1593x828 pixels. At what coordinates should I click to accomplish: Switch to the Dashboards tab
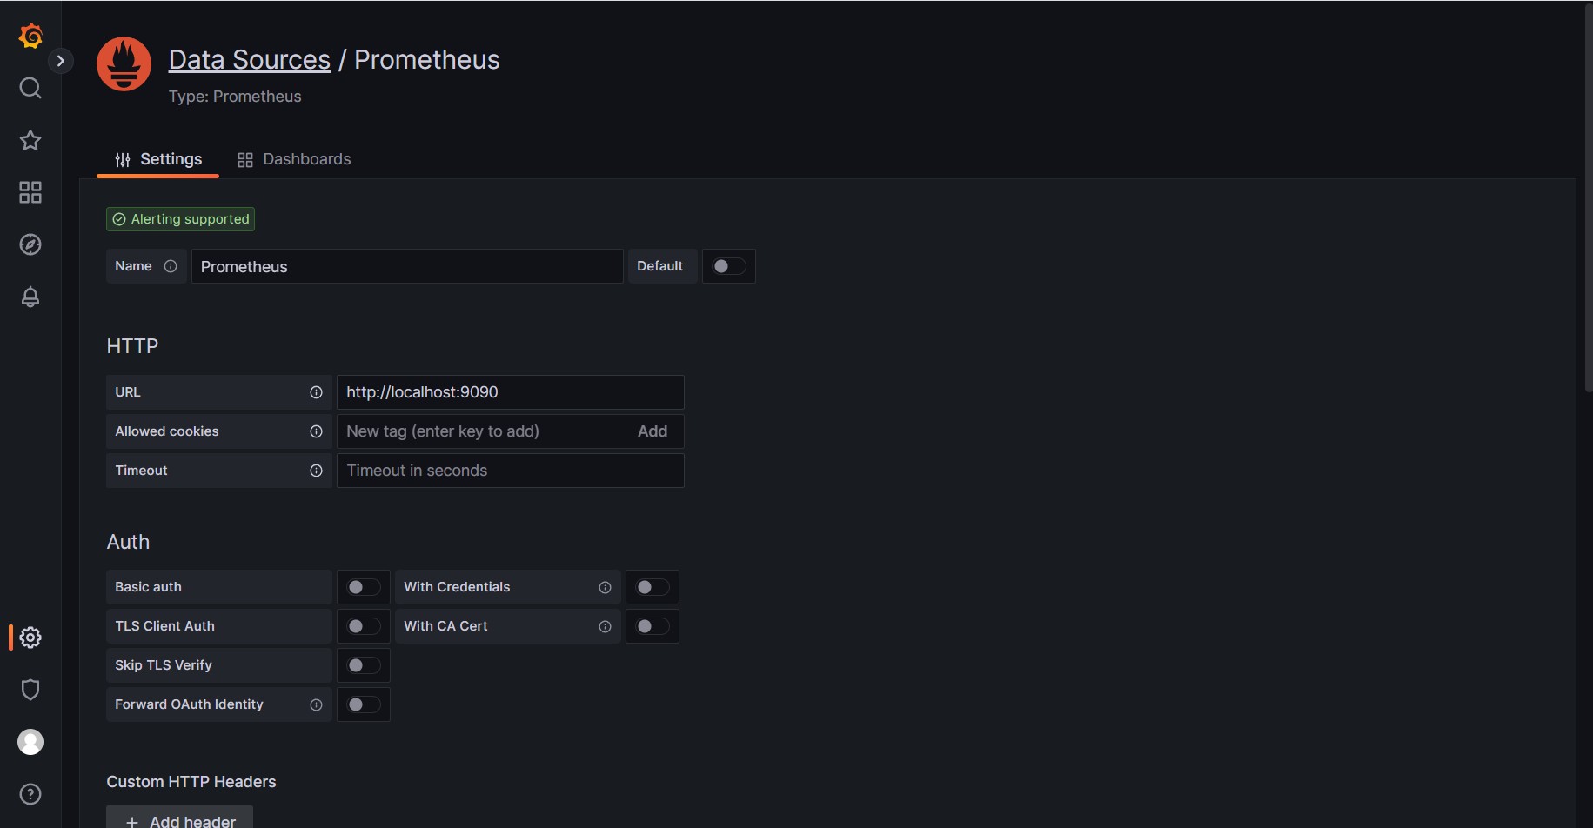(x=294, y=159)
